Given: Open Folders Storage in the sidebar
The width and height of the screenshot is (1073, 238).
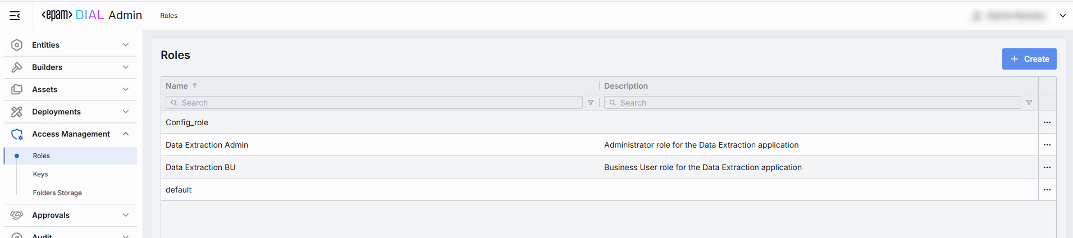Looking at the screenshot, I should point(57,193).
